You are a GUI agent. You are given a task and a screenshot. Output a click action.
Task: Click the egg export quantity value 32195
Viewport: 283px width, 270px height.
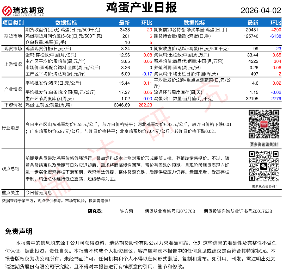point(253,99)
